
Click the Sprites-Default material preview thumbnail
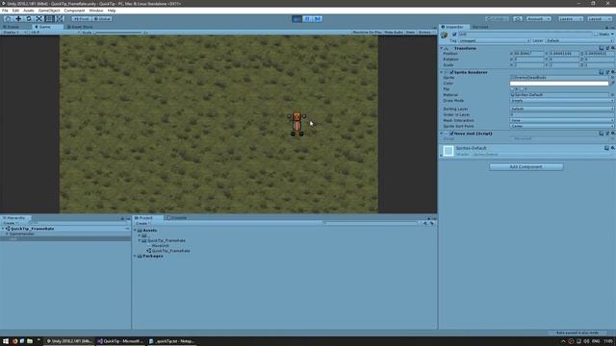449,151
